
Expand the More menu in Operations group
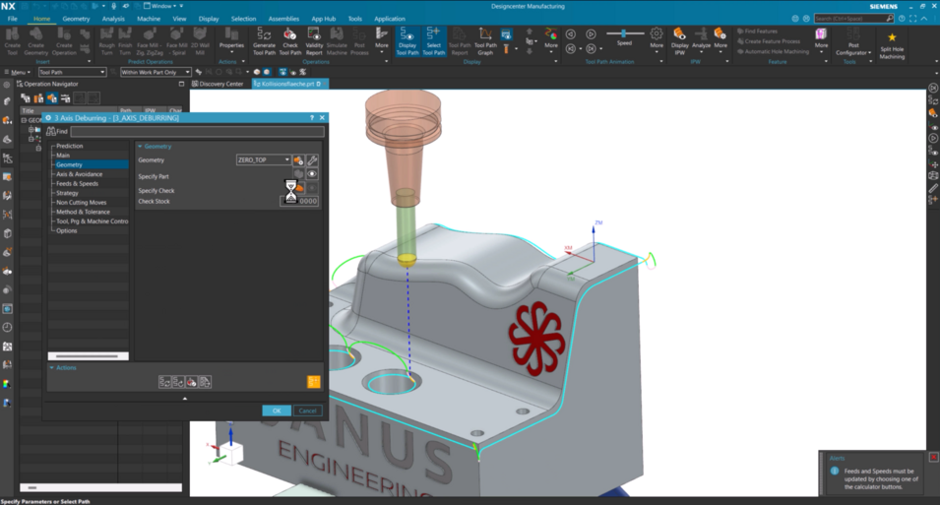(381, 39)
